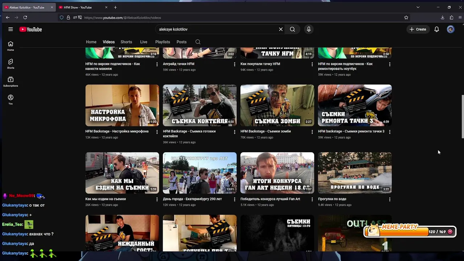Switch to channel Shorts tab
The image size is (464, 261).
tap(126, 42)
